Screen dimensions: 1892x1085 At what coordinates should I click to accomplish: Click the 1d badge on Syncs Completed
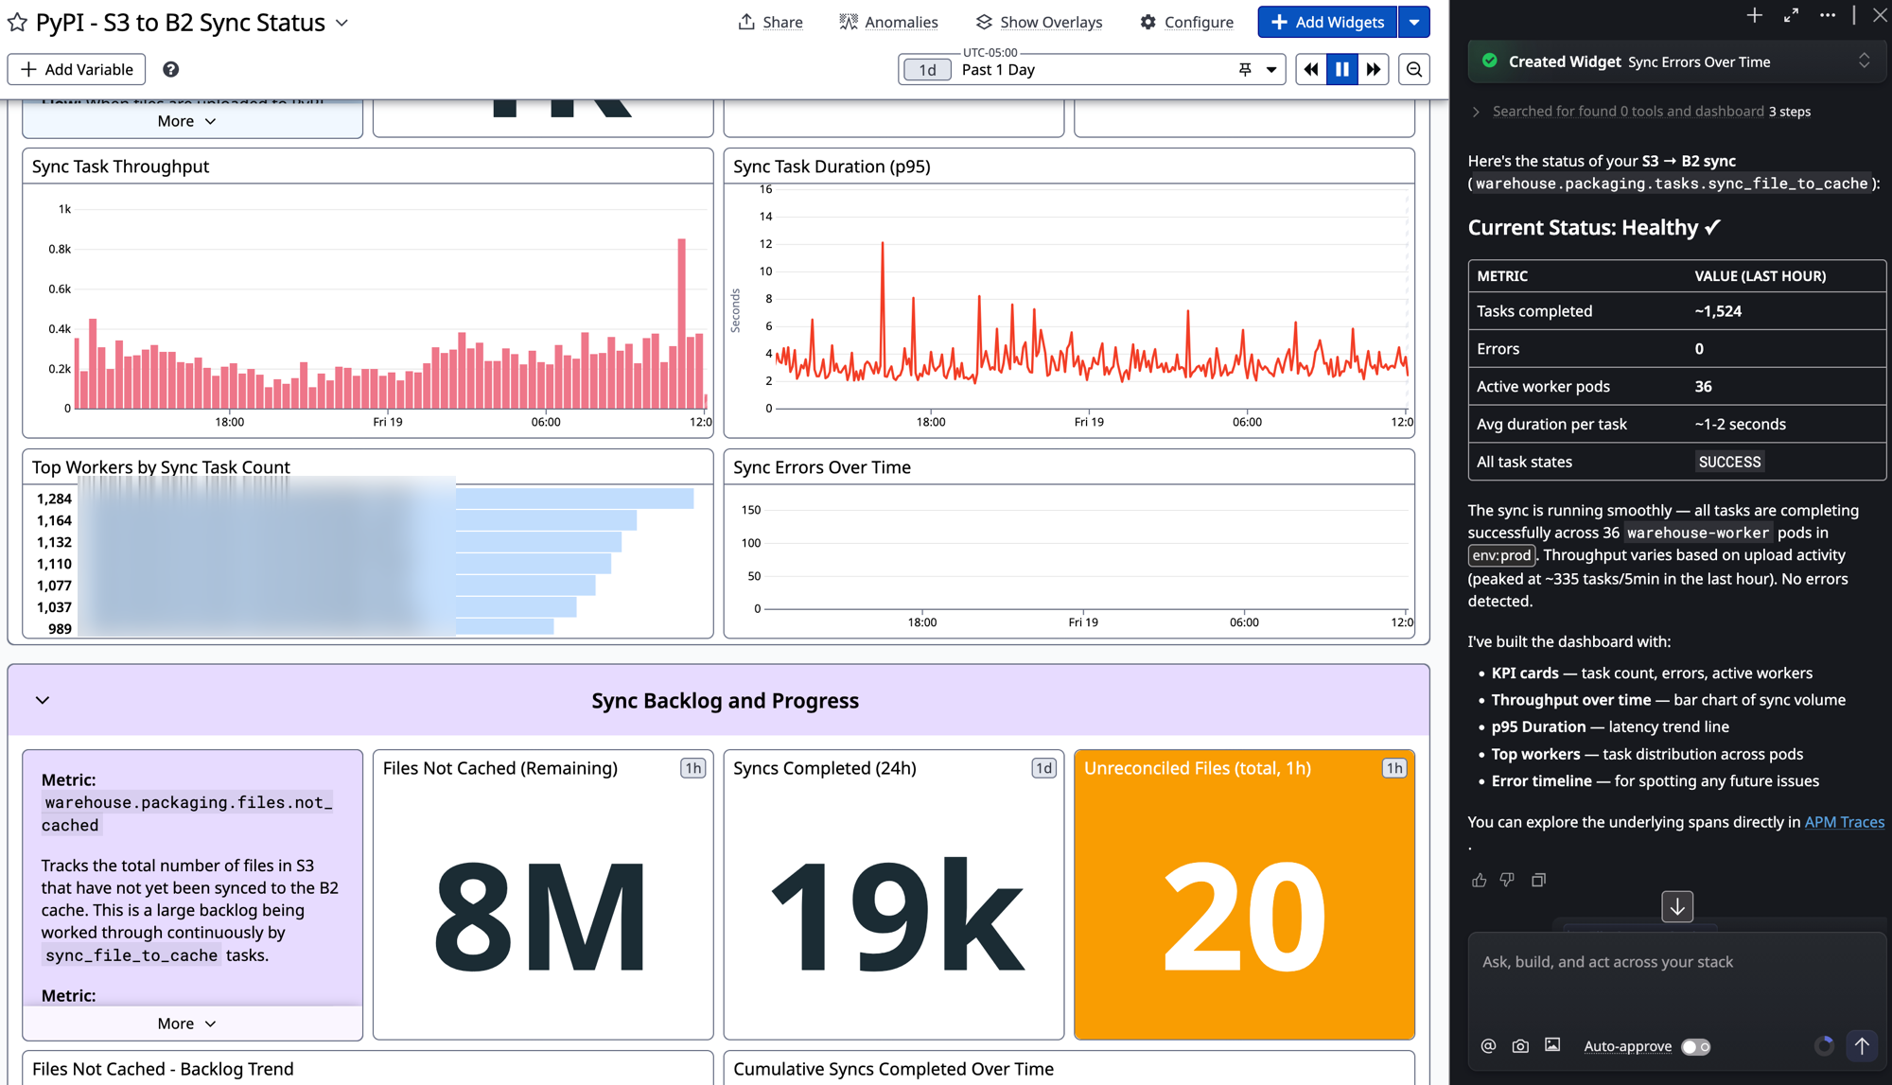pyautogui.click(x=1043, y=768)
